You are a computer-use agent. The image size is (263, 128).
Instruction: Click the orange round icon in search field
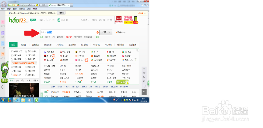(98, 32)
